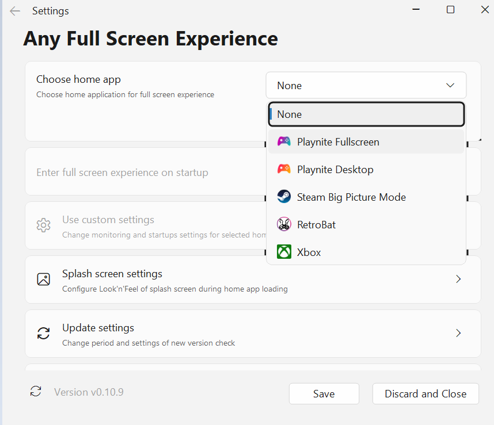Select None in the home app list
The height and width of the screenshot is (425, 494).
click(366, 114)
